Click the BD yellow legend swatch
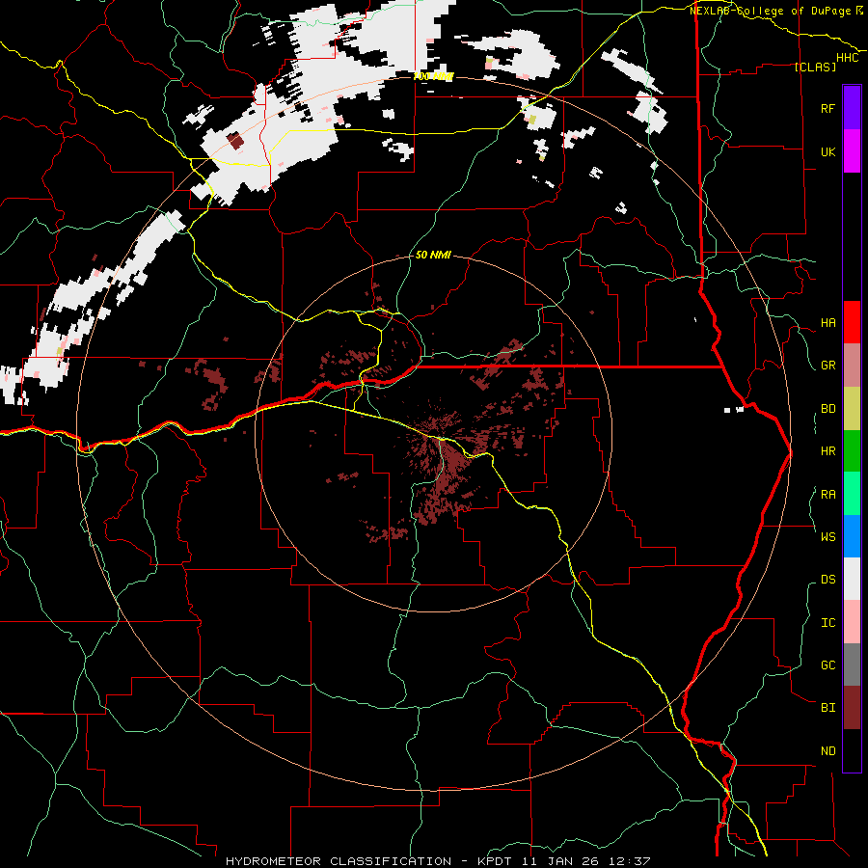The image size is (868, 868). (852, 408)
